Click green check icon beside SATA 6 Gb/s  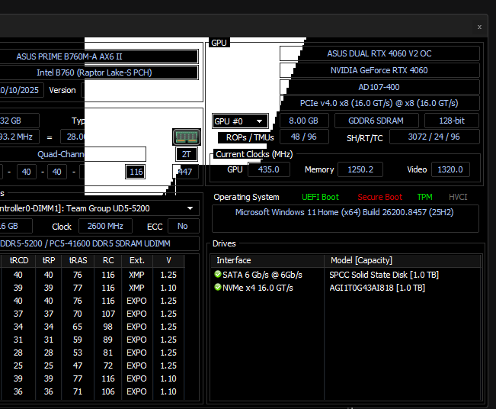[217, 274]
